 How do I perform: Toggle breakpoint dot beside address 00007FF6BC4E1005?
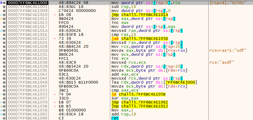click(4, 7)
